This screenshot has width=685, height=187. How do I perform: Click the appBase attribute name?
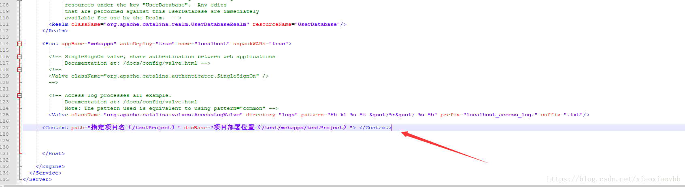click(x=73, y=44)
